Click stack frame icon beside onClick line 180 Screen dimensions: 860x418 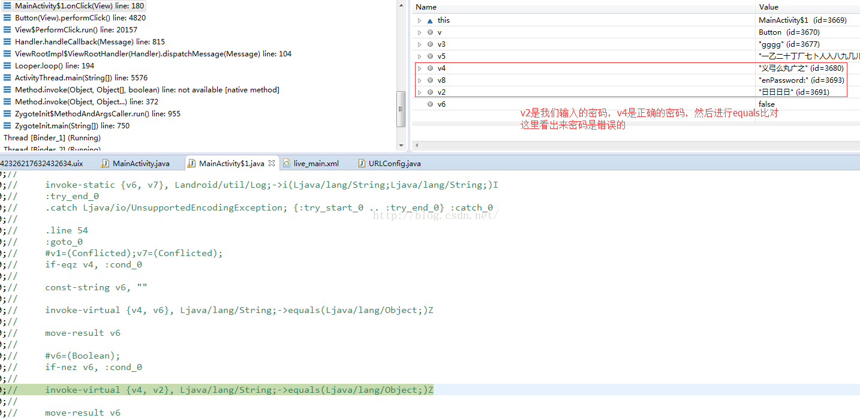[x=7, y=5]
